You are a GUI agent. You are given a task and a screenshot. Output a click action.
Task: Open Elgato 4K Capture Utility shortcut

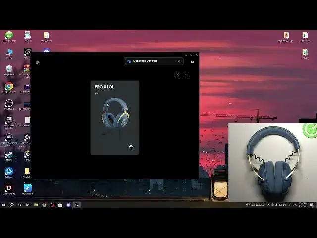9,140
